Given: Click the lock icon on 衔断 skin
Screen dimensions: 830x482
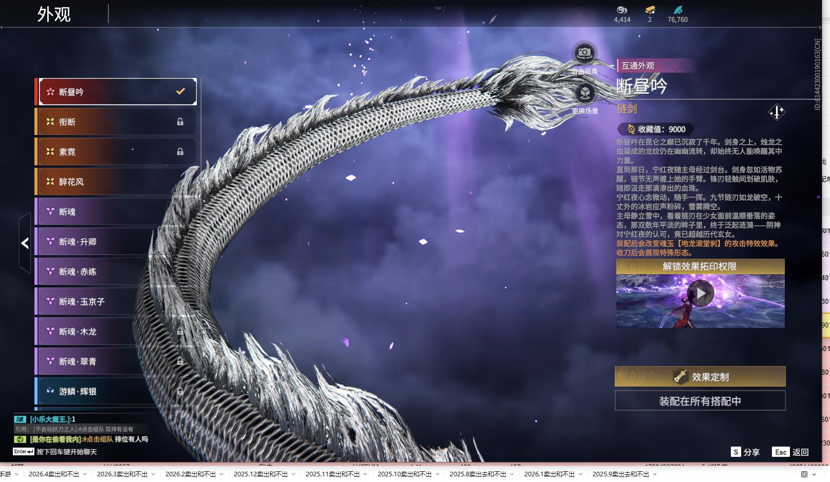Looking at the screenshot, I should coord(180,122).
